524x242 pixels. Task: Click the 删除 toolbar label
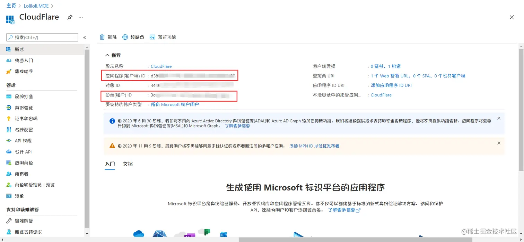click(112, 37)
